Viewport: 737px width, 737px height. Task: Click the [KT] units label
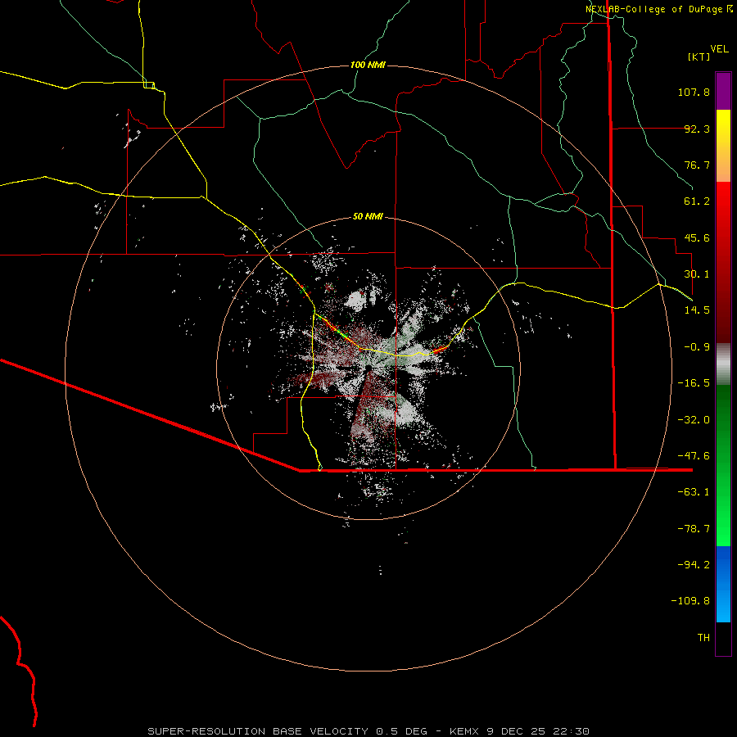(699, 57)
